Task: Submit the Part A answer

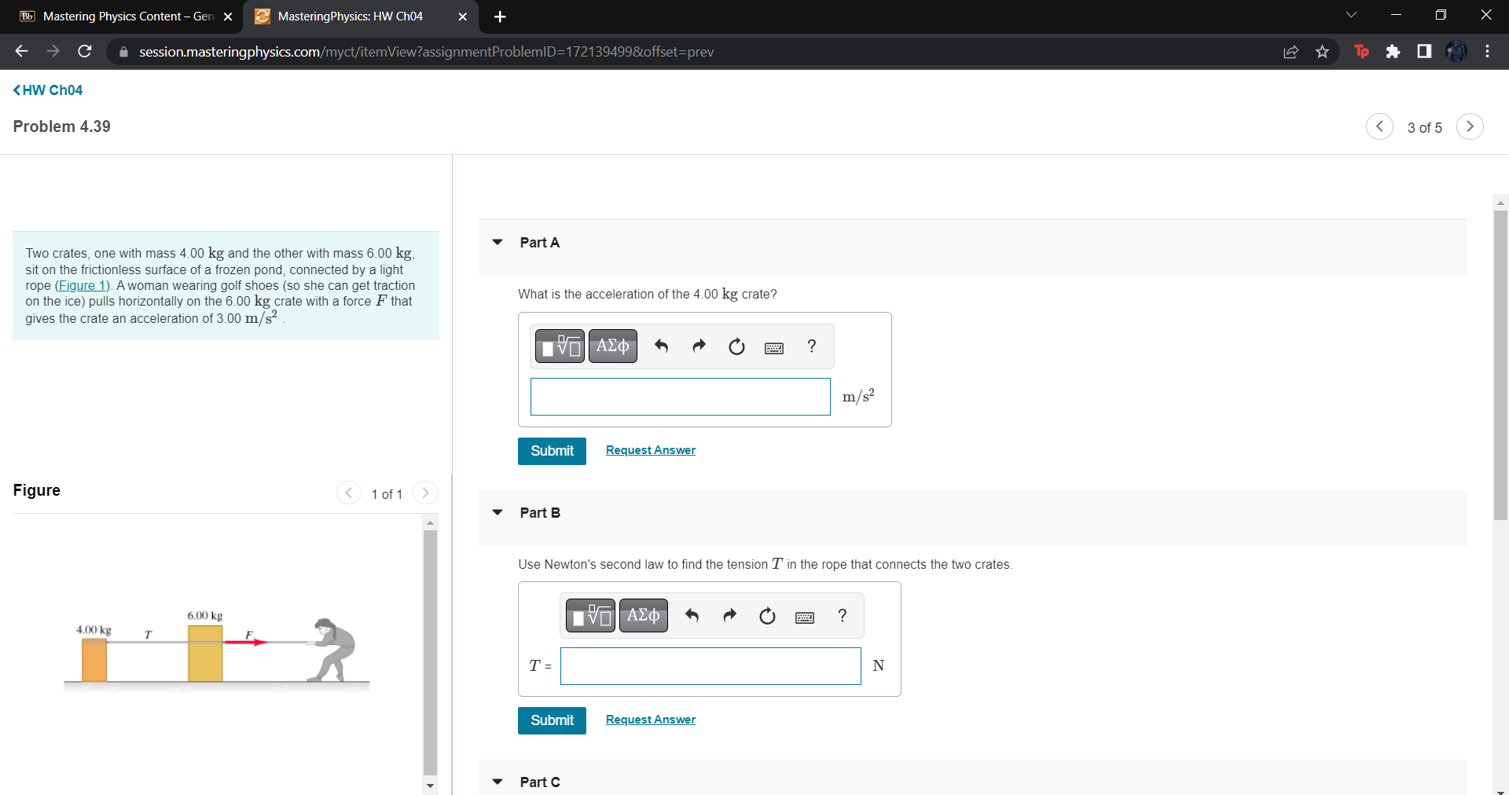Action: [x=552, y=450]
